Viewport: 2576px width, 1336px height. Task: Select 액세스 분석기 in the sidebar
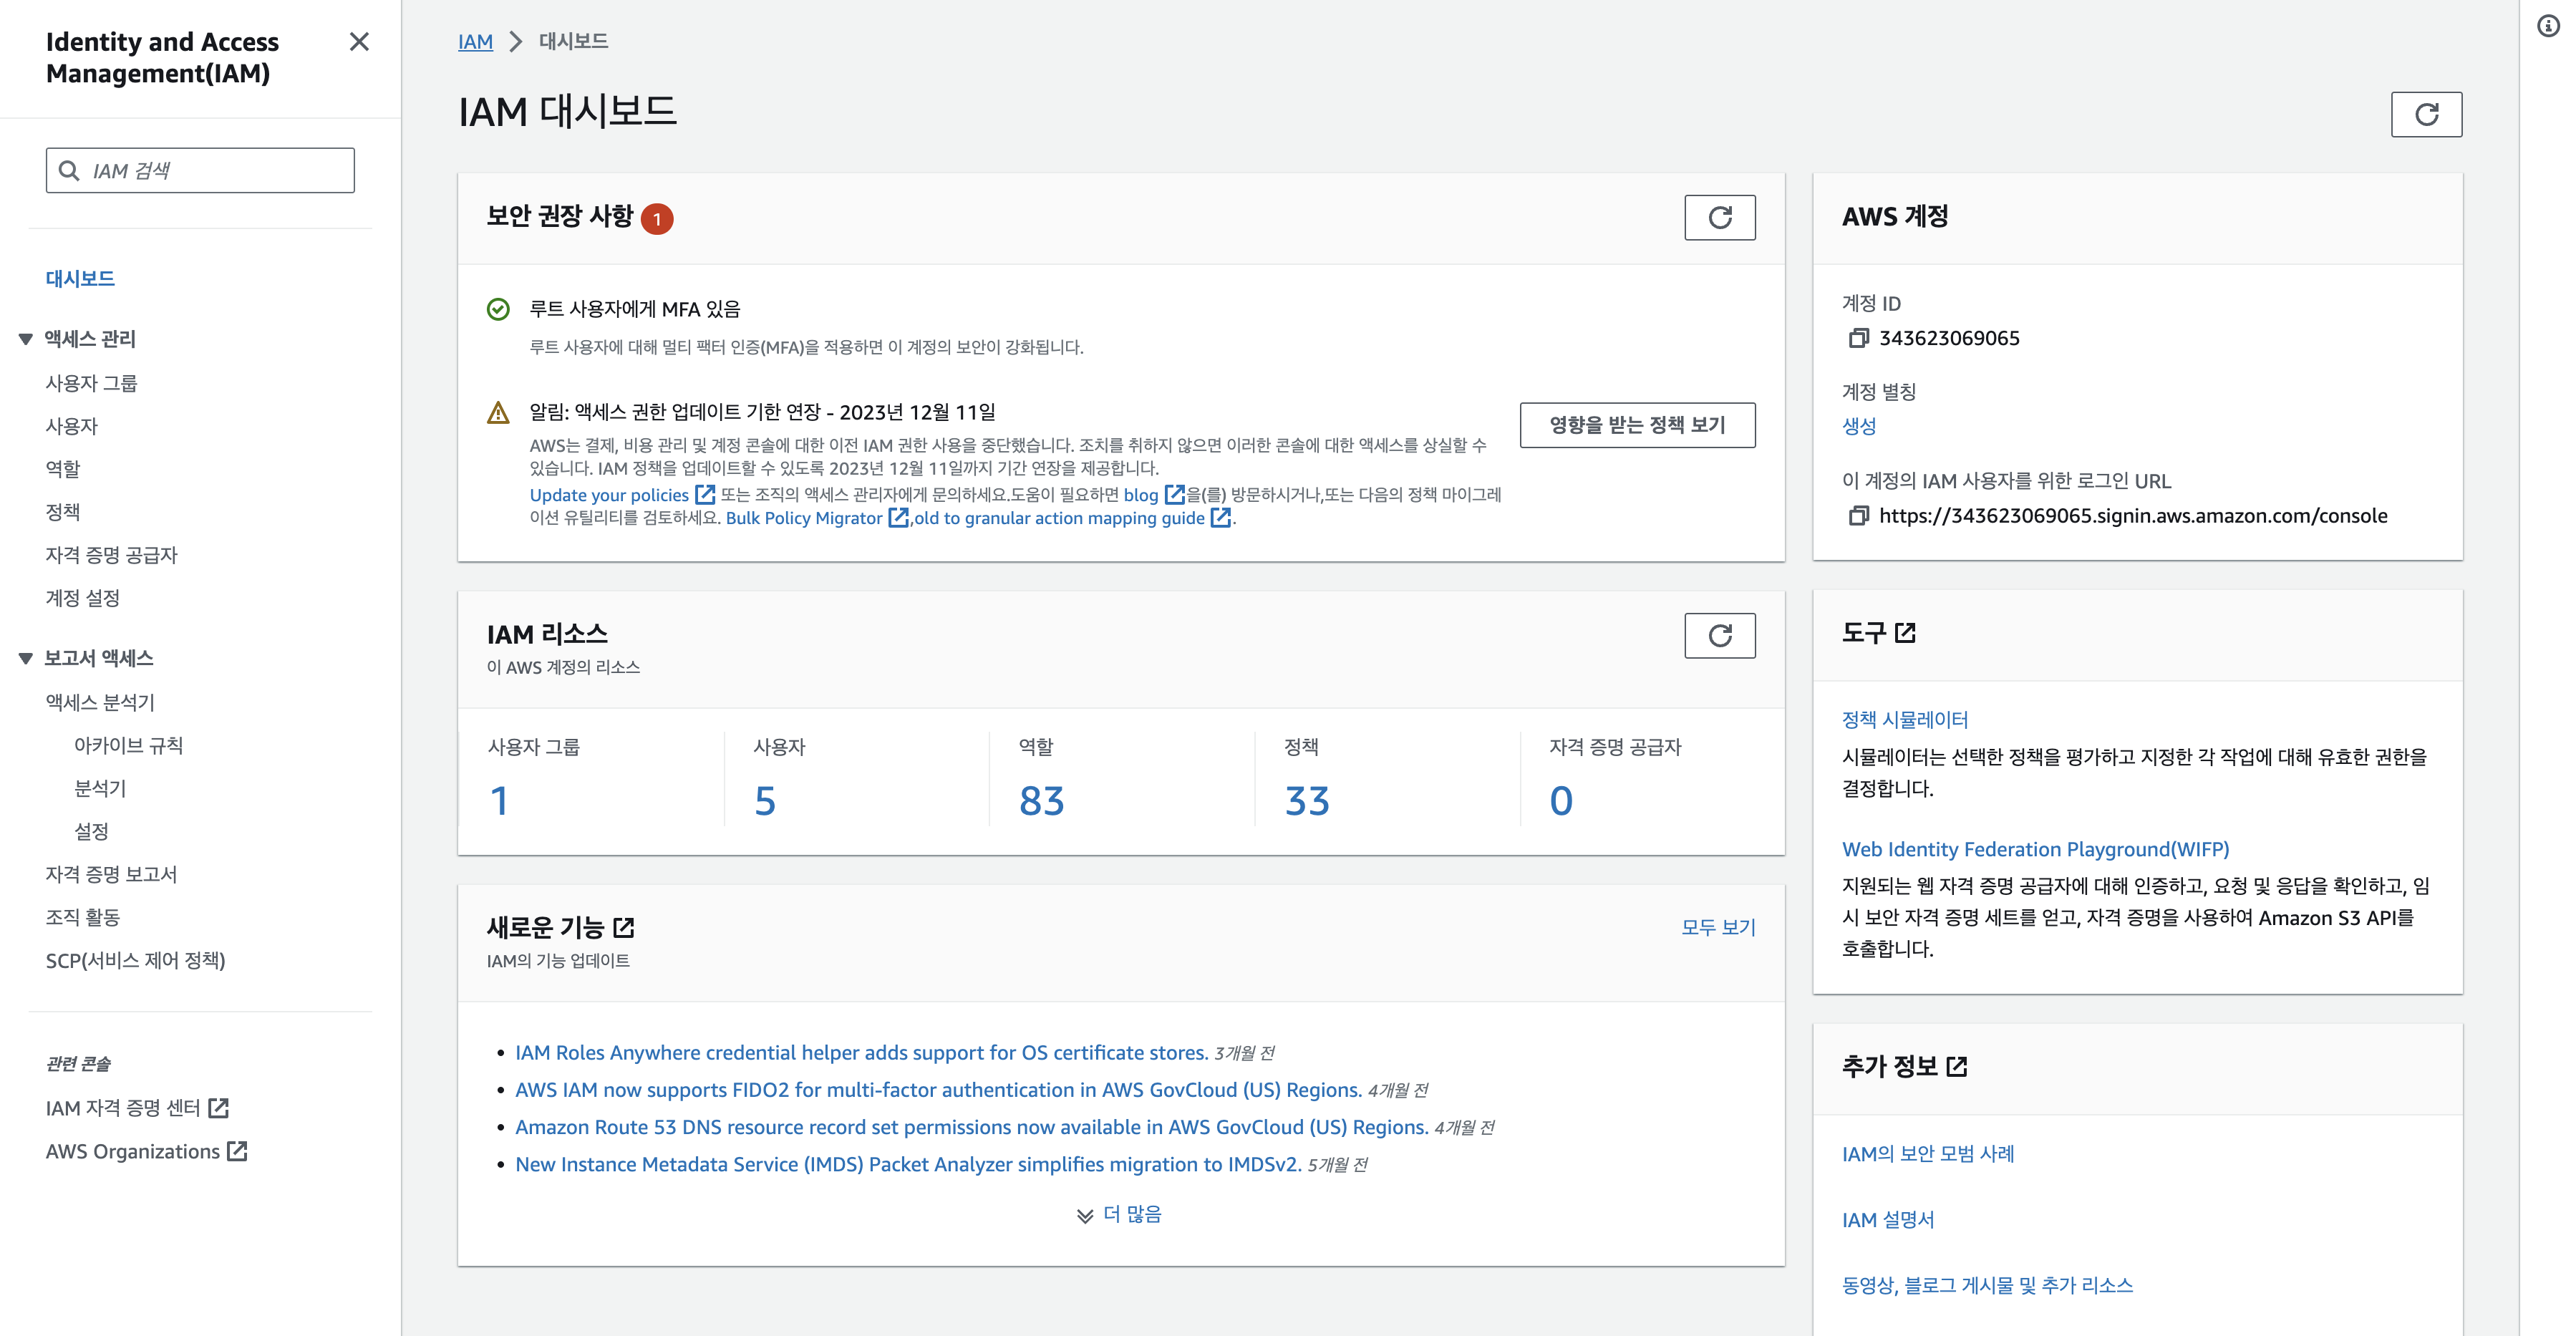pyautogui.click(x=100, y=703)
